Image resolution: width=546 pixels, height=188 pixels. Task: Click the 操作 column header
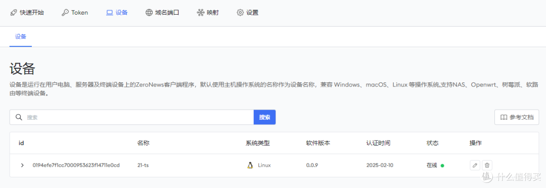[x=476, y=143]
